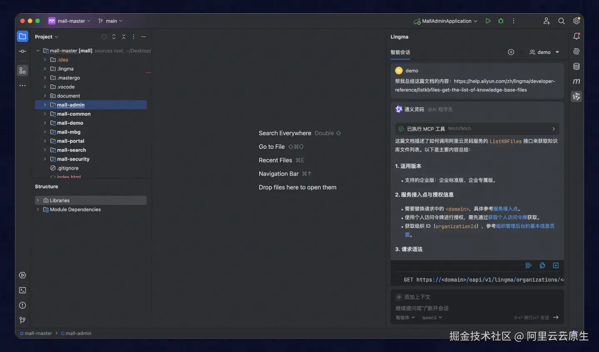Viewport: 599px width, 352px height.
Task: Click the Code With Me add-user icon
Action: tap(547, 21)
